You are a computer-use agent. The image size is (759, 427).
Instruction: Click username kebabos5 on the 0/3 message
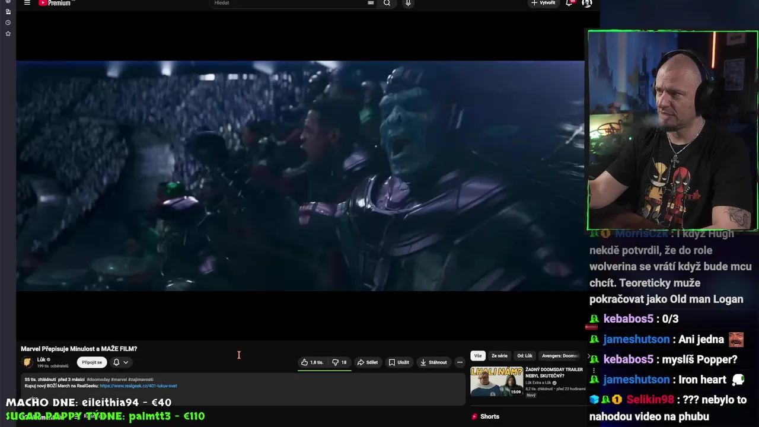[x=629, y=319]
